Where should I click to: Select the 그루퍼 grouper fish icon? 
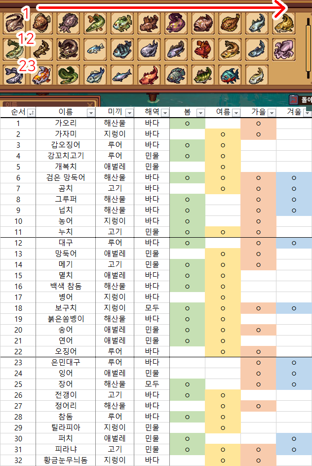(203, 23)
